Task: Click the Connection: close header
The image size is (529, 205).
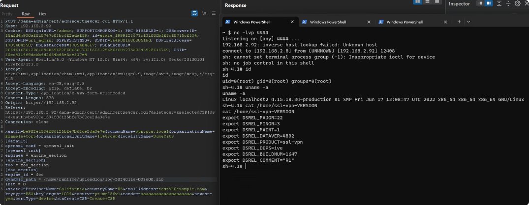Action: coord(27,122)
